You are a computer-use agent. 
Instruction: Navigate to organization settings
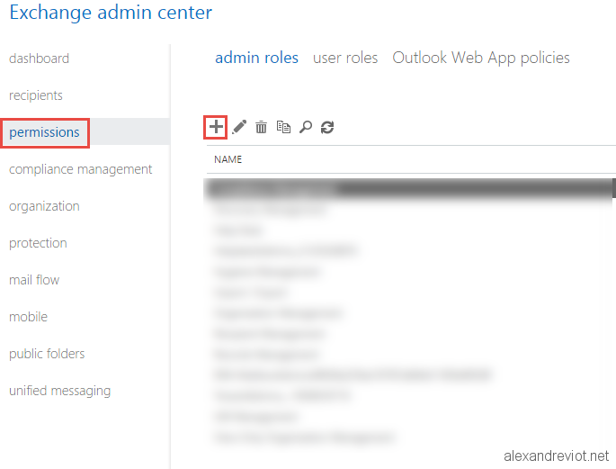[x=44, y=206]
